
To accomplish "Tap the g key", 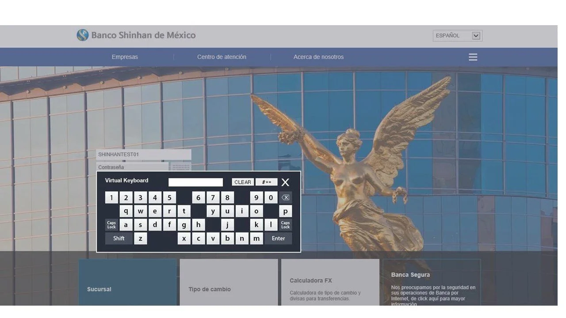I will point(184,225).
